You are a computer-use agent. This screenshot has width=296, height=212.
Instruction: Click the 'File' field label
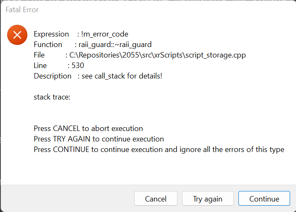(x=39, y=55)
